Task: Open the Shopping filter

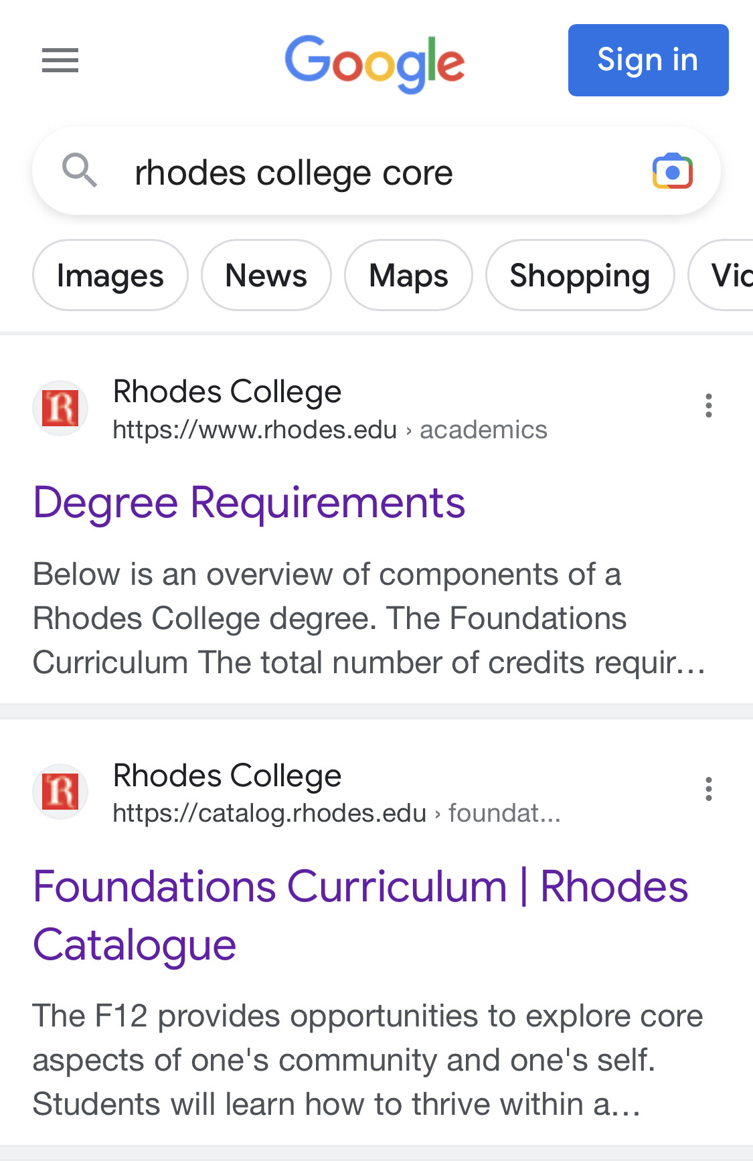Action: click(580, 275)
